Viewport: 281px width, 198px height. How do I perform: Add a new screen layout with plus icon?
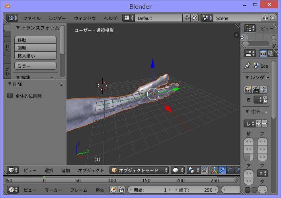[187, 18]
